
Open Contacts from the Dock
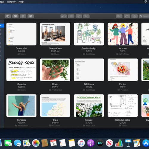tap(45, 143)
